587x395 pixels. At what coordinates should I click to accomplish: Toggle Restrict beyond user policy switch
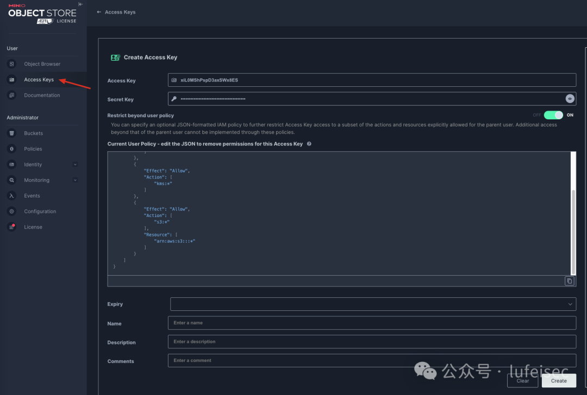pos(553,115)
